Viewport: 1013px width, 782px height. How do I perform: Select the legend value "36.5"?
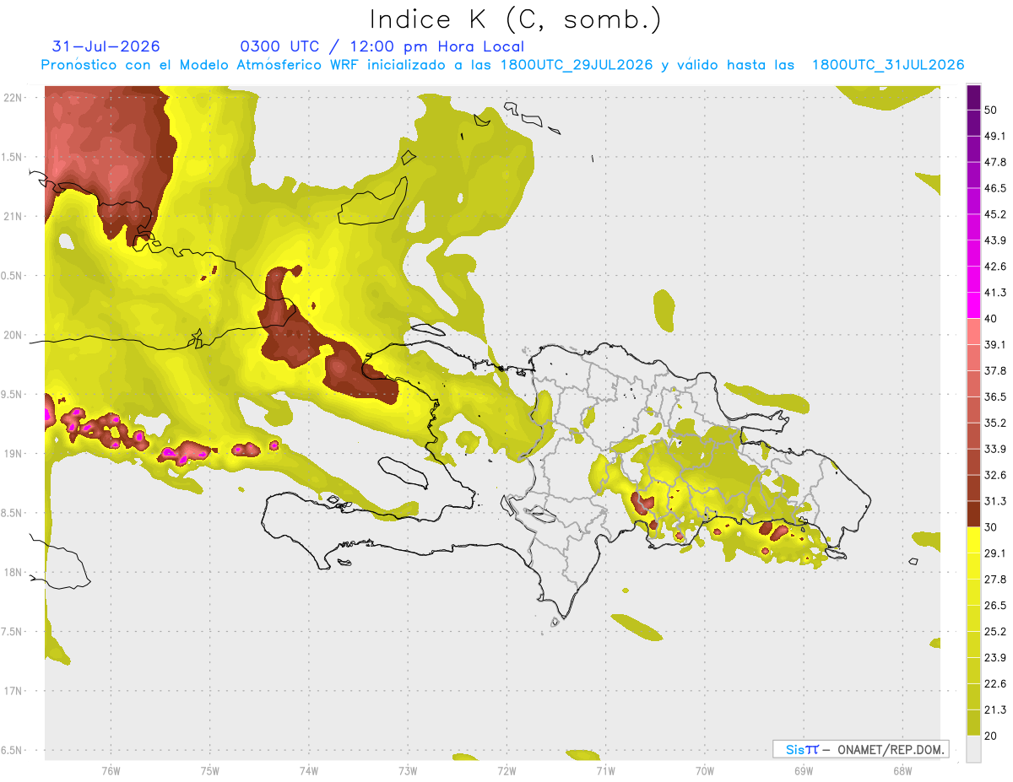point(995,397)
